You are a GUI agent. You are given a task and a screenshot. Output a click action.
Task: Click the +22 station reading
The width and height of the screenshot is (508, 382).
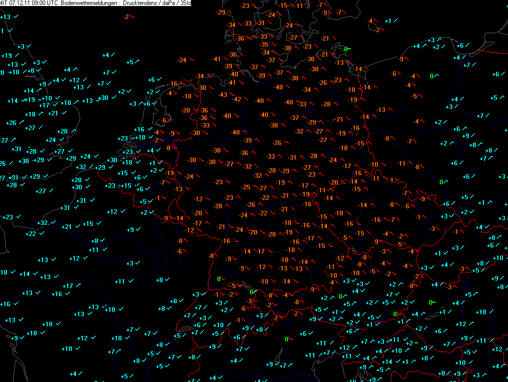(31, 233)
